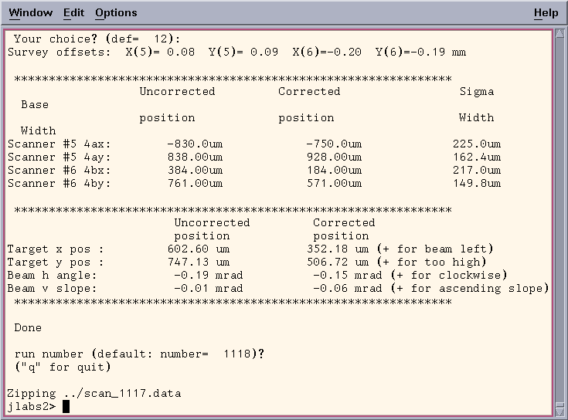This screenshot has height=420, width=568.
Task: Click the Scanner #6 4by sigma value 149.8um
Action: [476, 184]
